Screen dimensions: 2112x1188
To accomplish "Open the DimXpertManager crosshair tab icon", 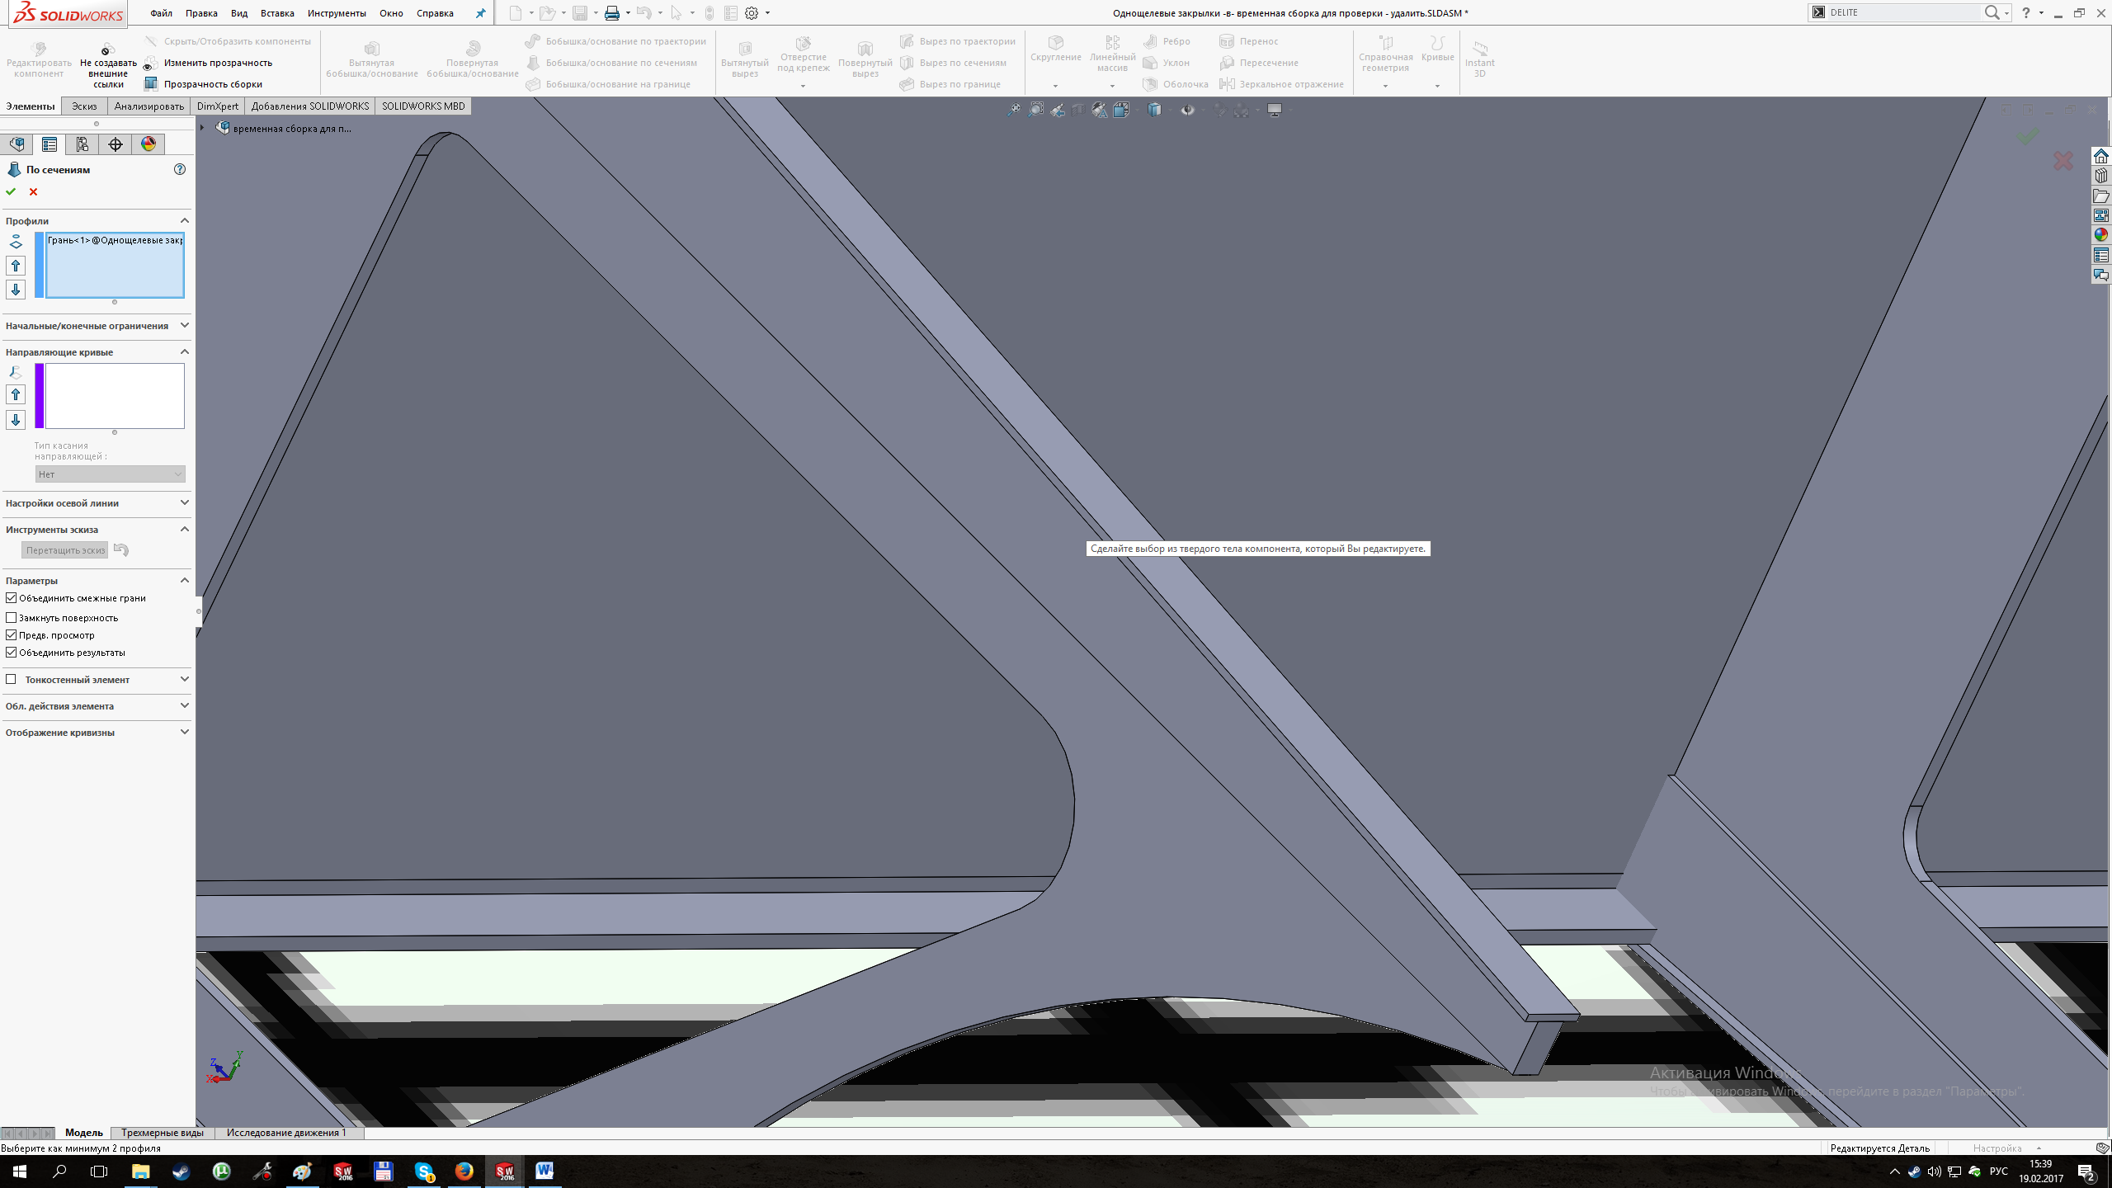I will (115, 144).
